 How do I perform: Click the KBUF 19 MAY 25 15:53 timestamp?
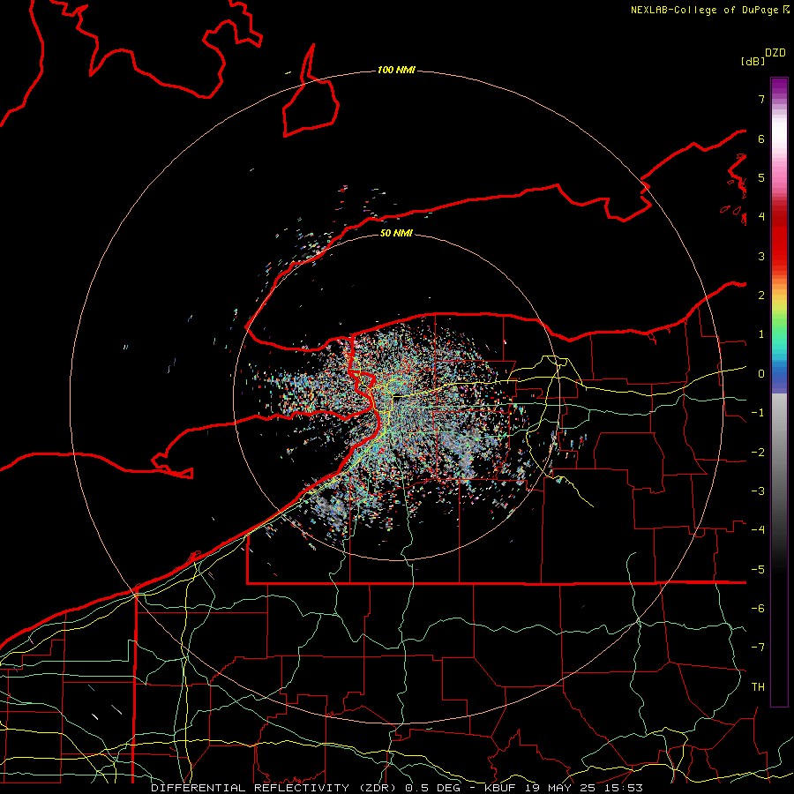[564, 788]
